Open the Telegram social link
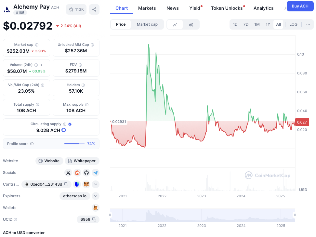This screenshot has width=316, height=237. click(96, 173)
